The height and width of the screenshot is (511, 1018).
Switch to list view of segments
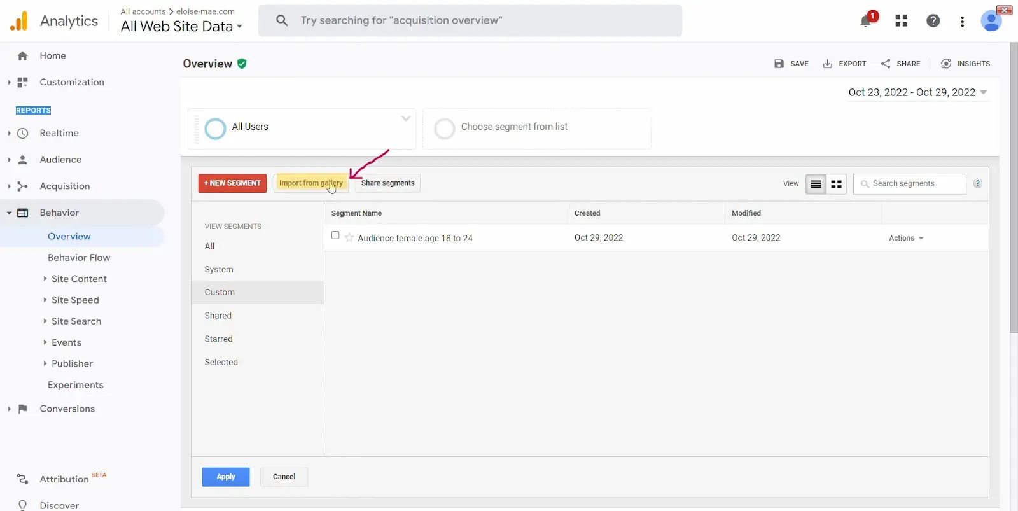(816, 184)
